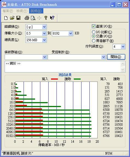Screen dimensions: 130x157
Task: Click the 1024.0 transfer size row label
Action: 11,125
